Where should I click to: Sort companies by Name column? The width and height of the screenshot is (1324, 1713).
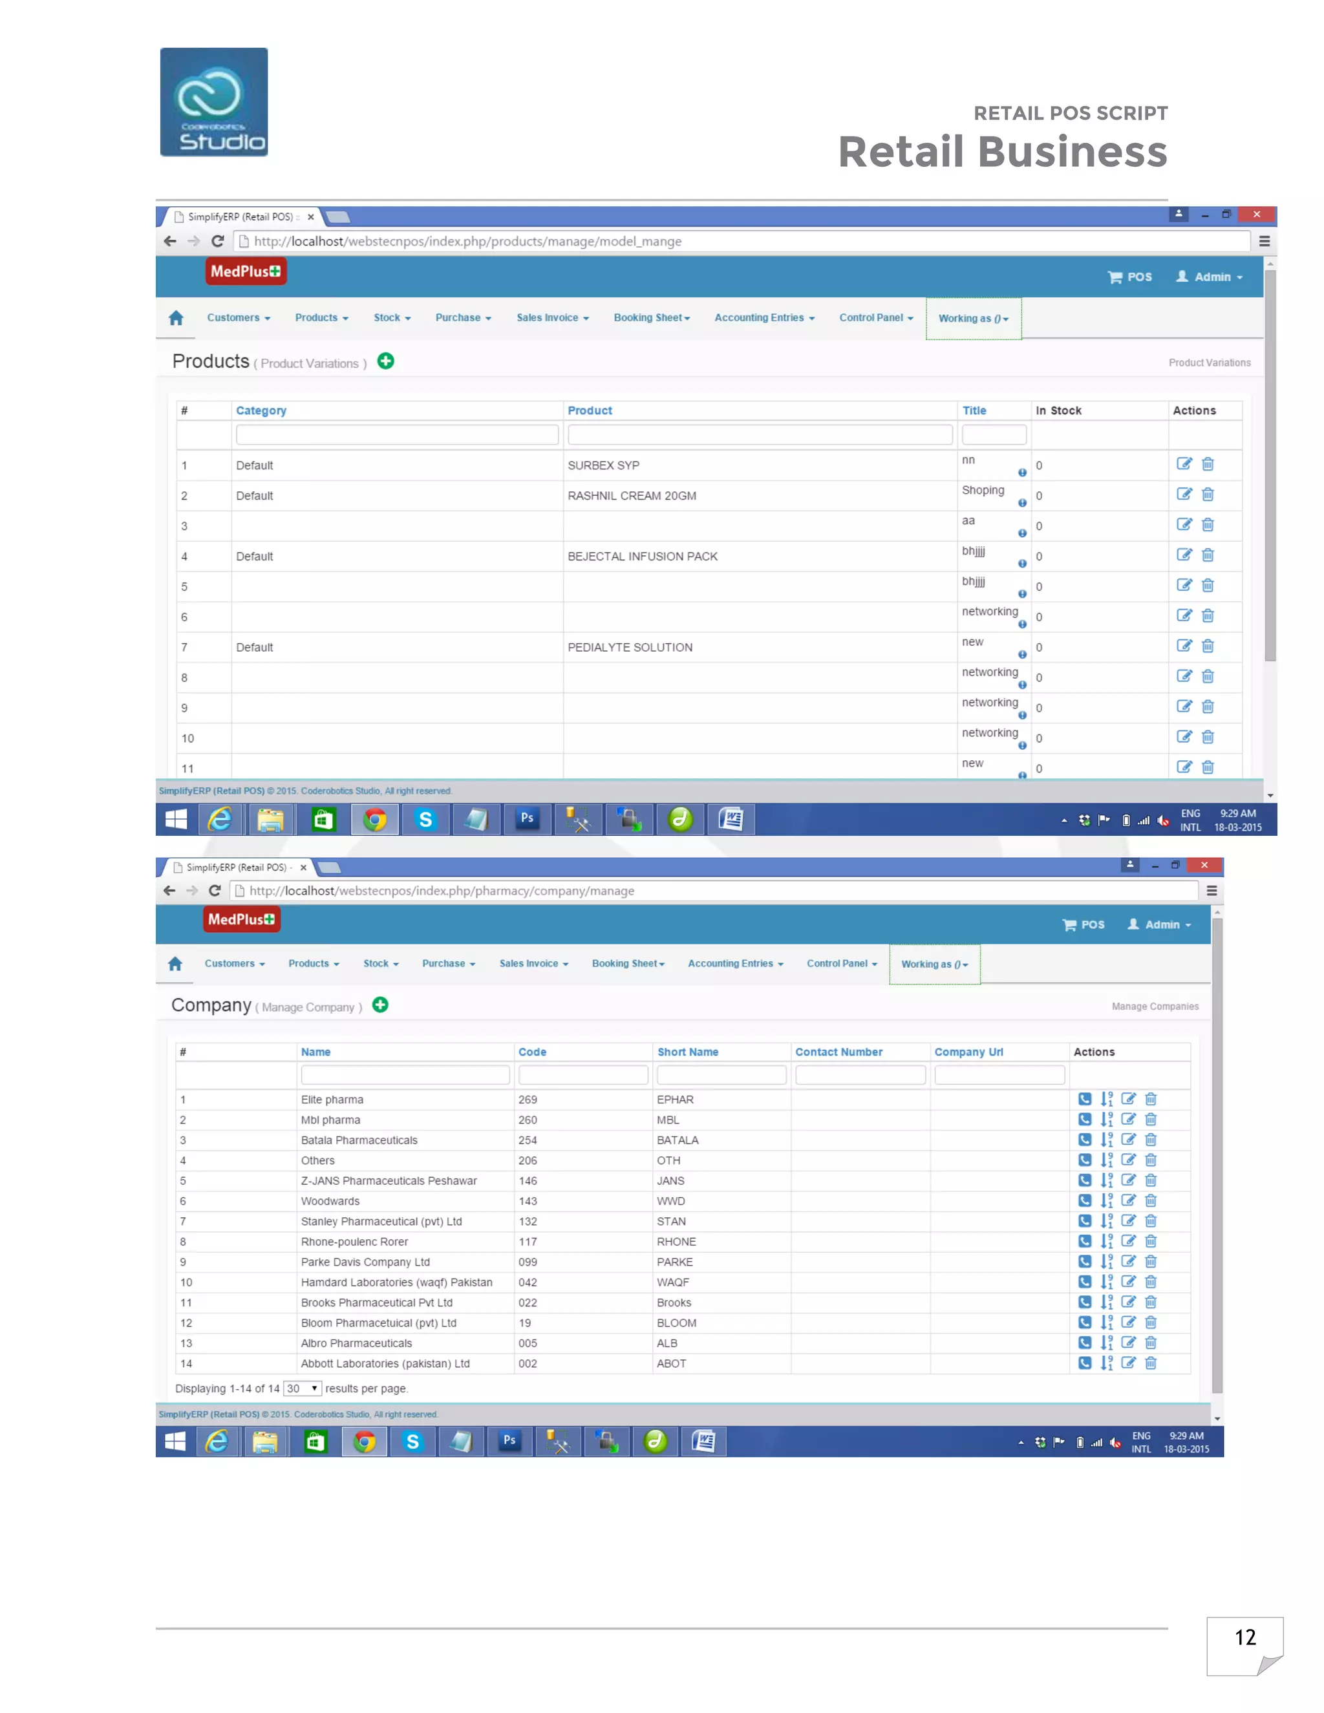[315, 1052]
